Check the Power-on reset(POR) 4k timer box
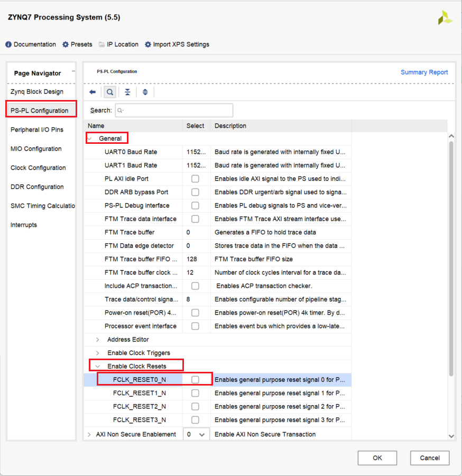The width and height of the screenshot is (462, 476). click(195, 313)
